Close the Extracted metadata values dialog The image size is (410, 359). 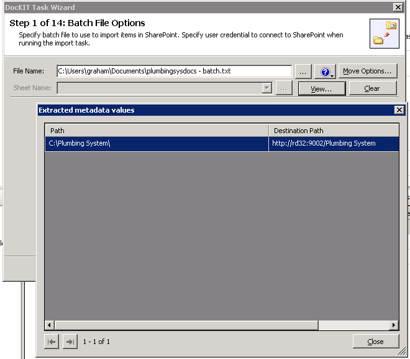click(x=399, y=110)
